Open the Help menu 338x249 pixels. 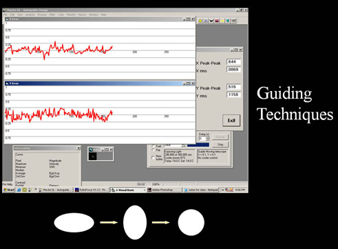[x=103, y=14]
